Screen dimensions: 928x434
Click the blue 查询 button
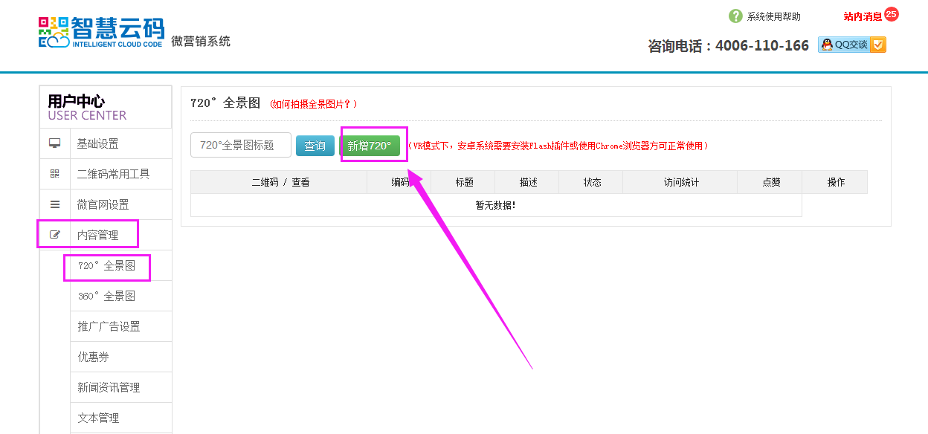315,146
